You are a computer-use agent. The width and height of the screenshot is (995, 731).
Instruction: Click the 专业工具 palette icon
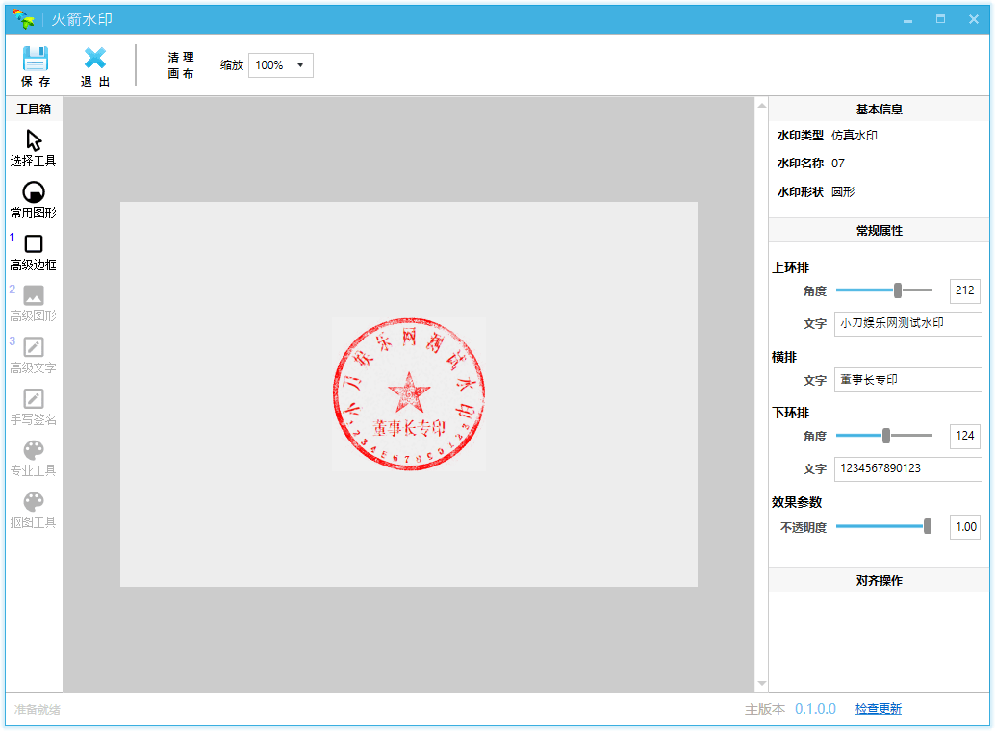point(34,450)
